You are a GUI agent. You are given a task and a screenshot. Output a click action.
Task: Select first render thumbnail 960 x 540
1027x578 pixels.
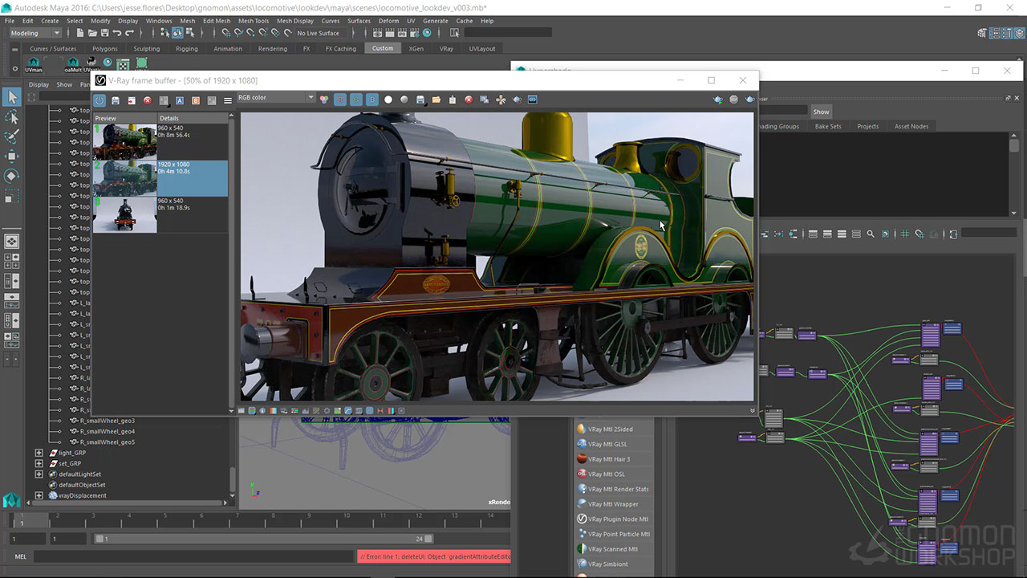coord(125,141)
